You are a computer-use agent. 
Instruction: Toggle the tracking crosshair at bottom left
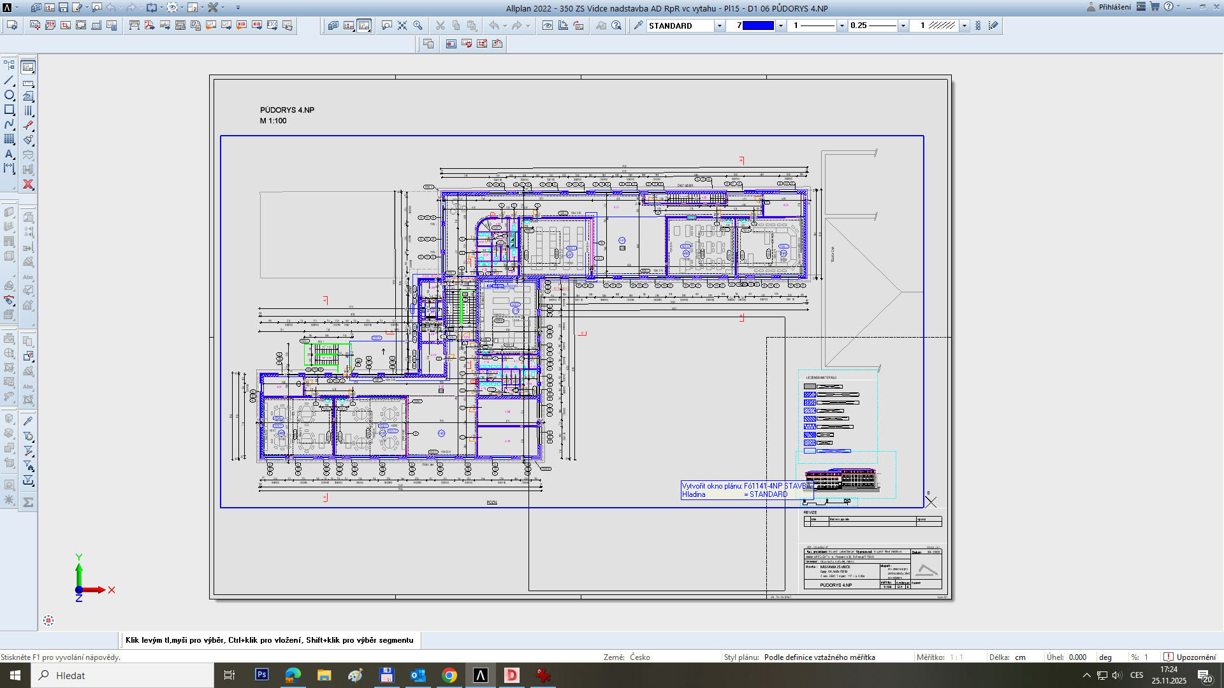(48, 620)
